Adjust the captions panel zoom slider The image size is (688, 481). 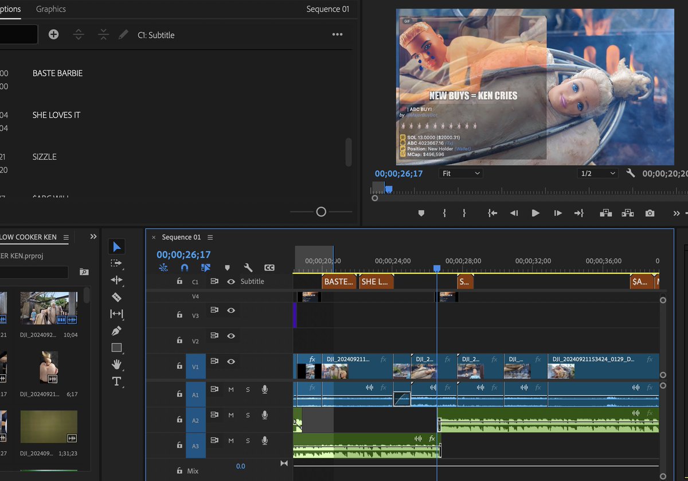(x=321, y=212)
